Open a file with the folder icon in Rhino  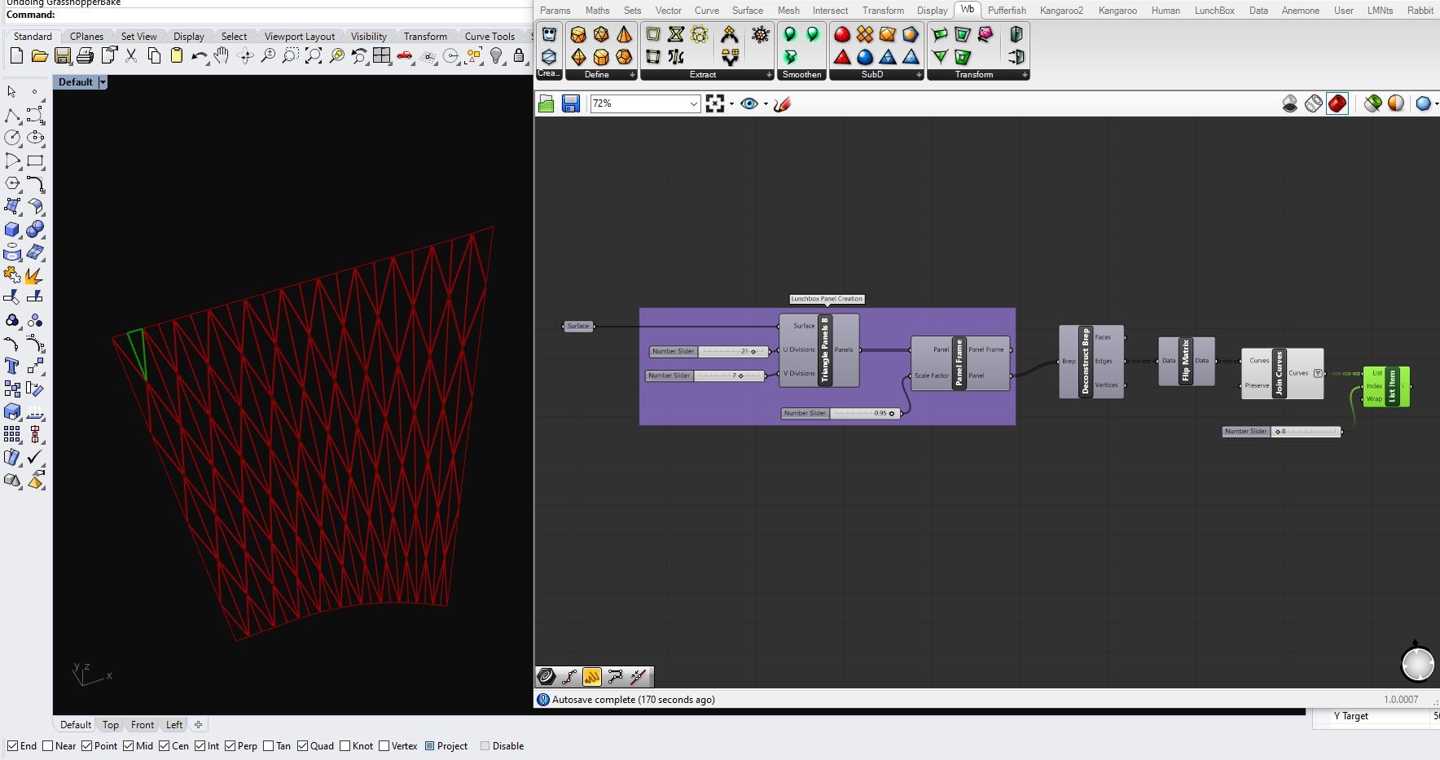tap(39, 55)
